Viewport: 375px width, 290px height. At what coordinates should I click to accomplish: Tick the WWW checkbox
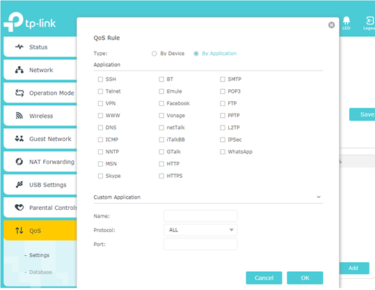tap(100, 116)
